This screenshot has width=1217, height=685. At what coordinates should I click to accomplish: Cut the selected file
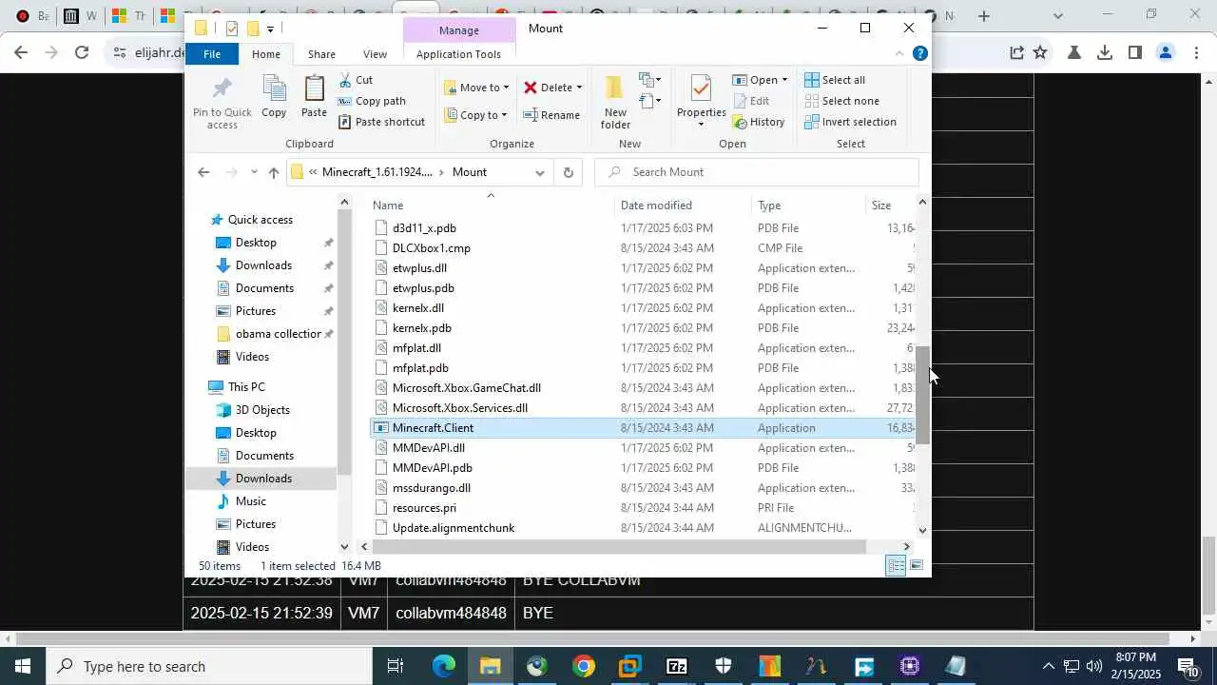[356, 80]
